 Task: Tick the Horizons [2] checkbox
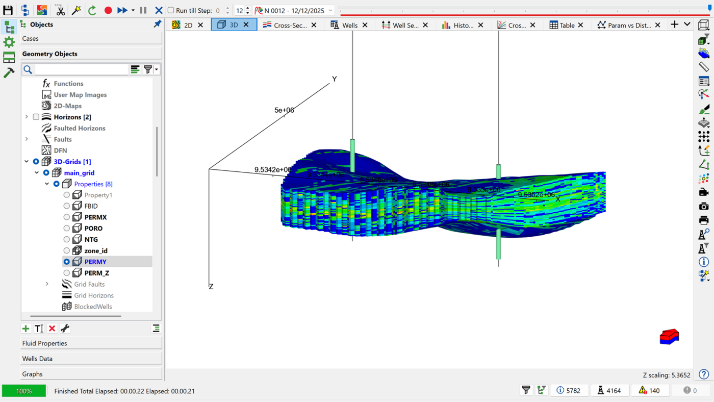36,117
